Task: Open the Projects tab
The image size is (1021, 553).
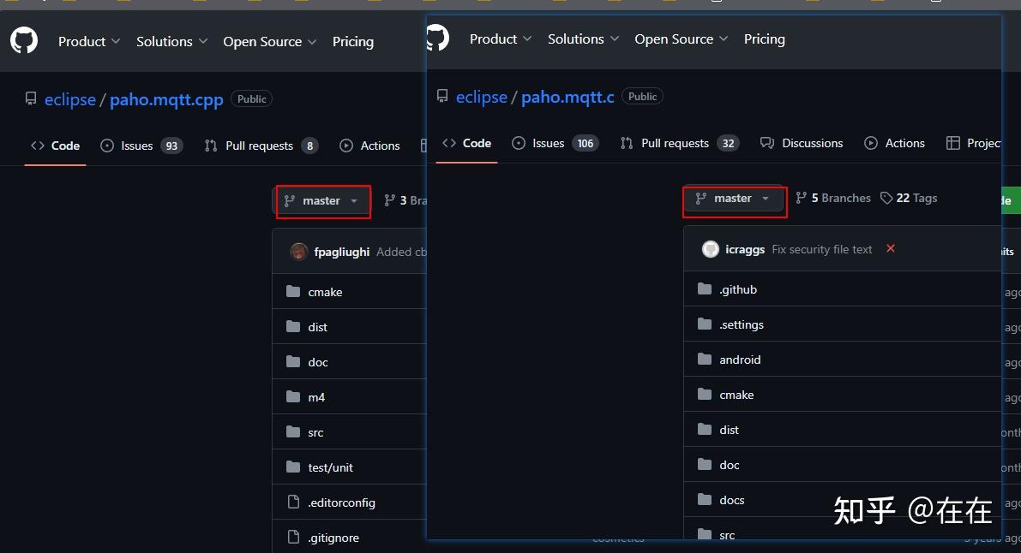Action: pyautogui.click(x=973, y=143)
